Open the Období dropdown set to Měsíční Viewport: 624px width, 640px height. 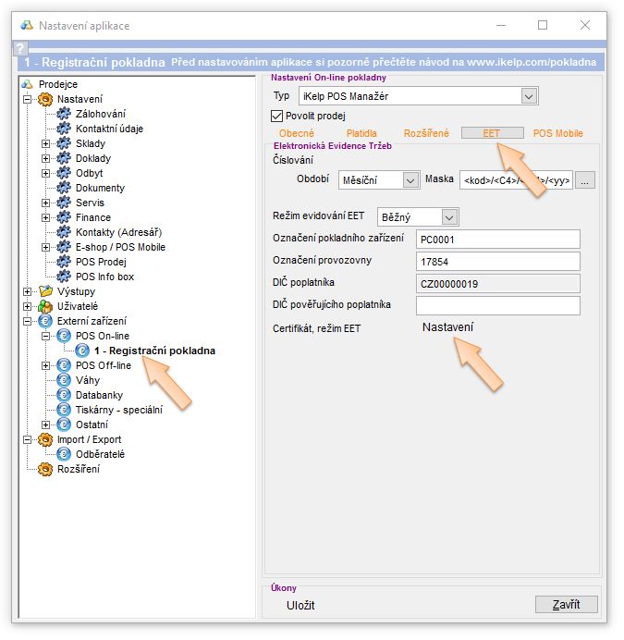pos(410,180)
